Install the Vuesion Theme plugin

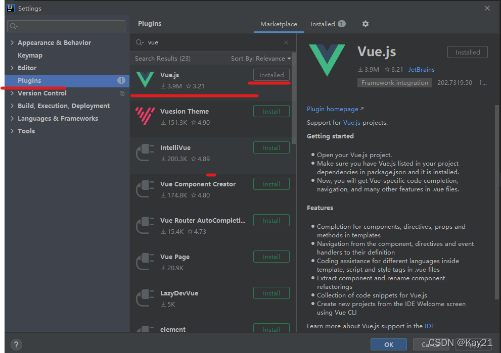[271, 112]
